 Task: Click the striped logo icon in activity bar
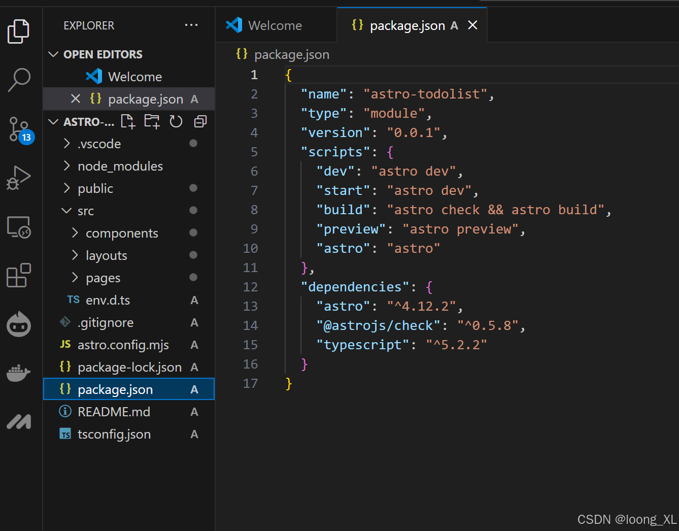click(19, 421)
